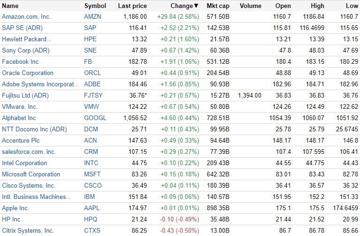This screenshot has height=236, width=360.
Task: Click the Symbol column header
Action: click(95, 6)
